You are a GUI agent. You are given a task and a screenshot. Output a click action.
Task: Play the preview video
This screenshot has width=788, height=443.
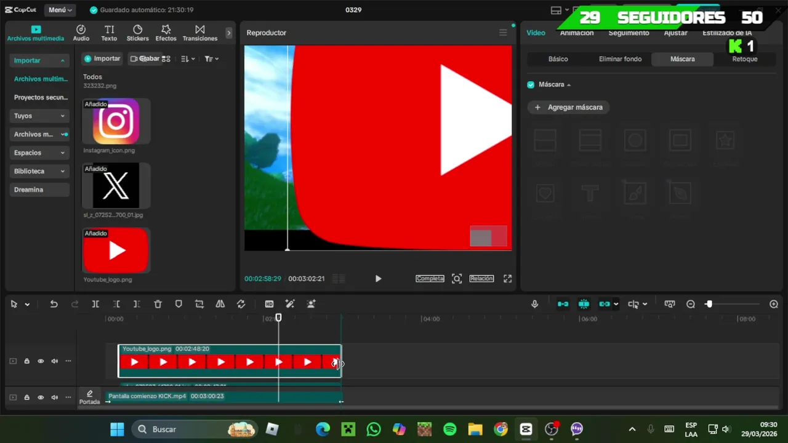pyautogui.click(x=378, y=279)
